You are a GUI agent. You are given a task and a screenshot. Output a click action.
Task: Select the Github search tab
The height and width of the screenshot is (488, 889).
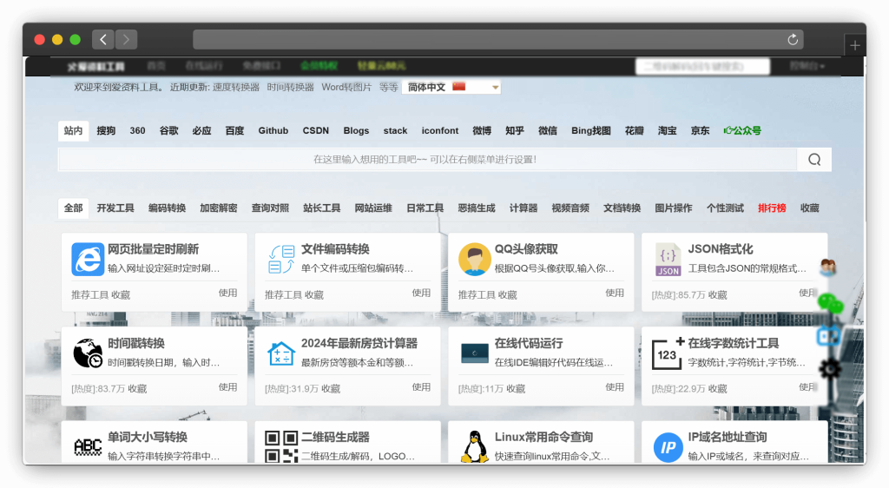[273, 130]
